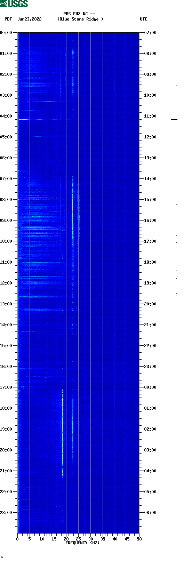The image size is (192, 561).
Task: Click the USGS logo
Action: (14, 4)
